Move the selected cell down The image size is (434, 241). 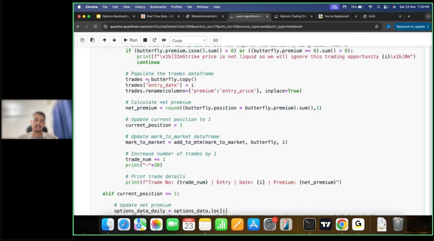[114, 40]
